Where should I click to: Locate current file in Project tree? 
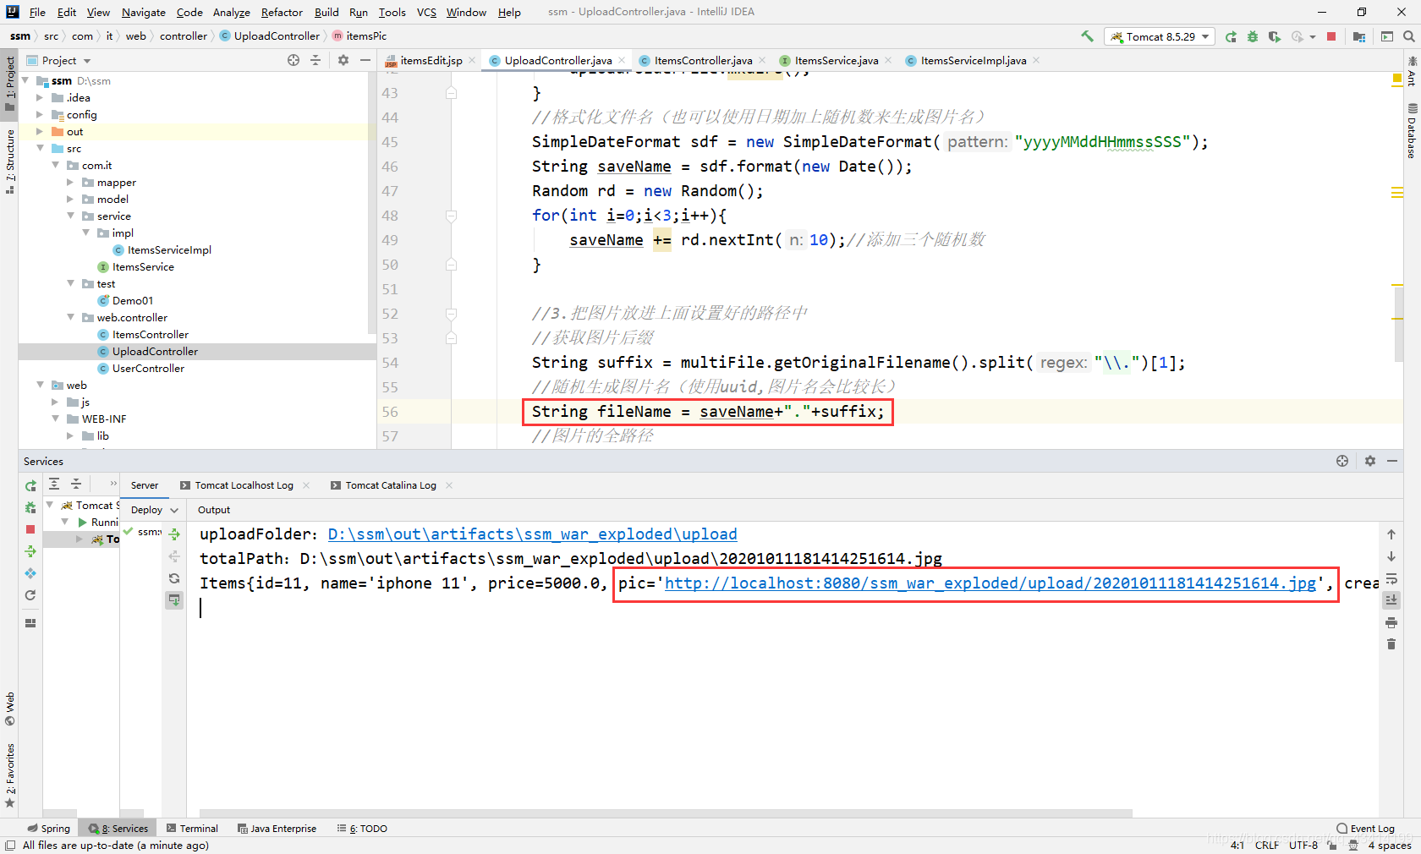pos(294,60)
